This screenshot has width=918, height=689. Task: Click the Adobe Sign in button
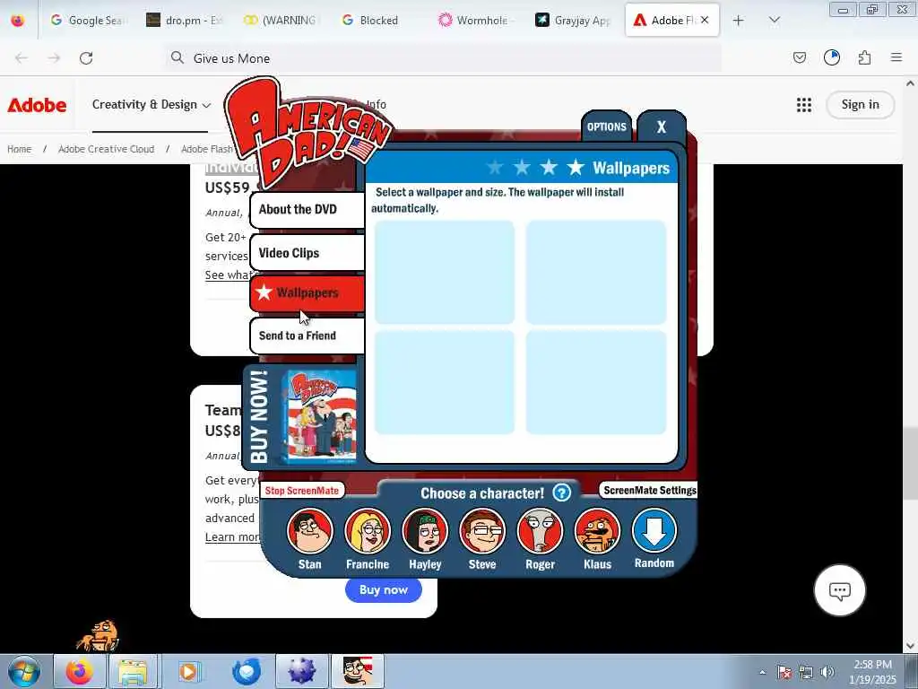coord(860,105)
